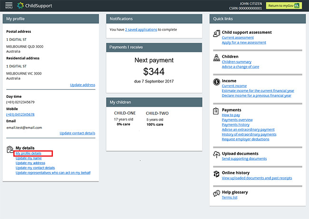Click the Return to myGov button

(284, 6)
